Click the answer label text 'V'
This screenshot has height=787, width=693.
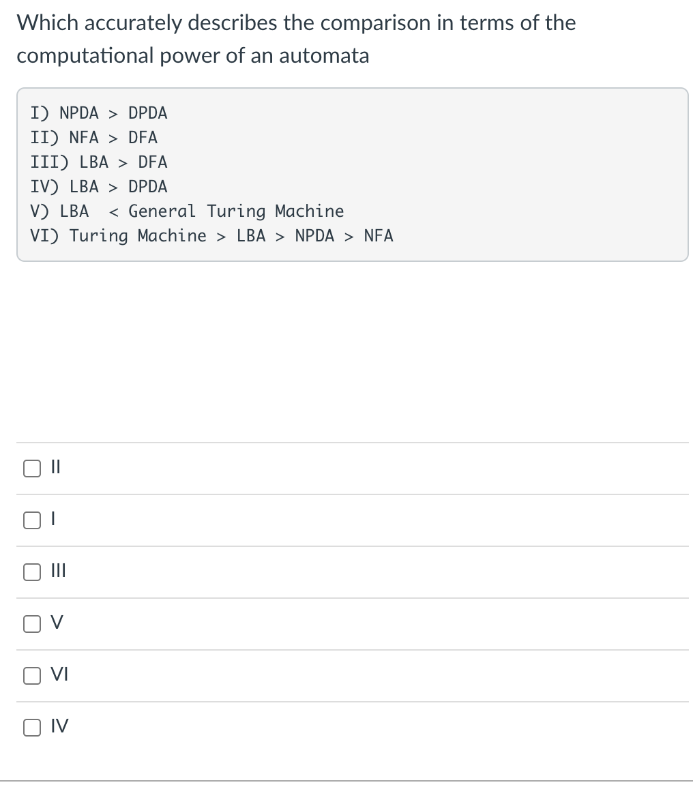57,624
